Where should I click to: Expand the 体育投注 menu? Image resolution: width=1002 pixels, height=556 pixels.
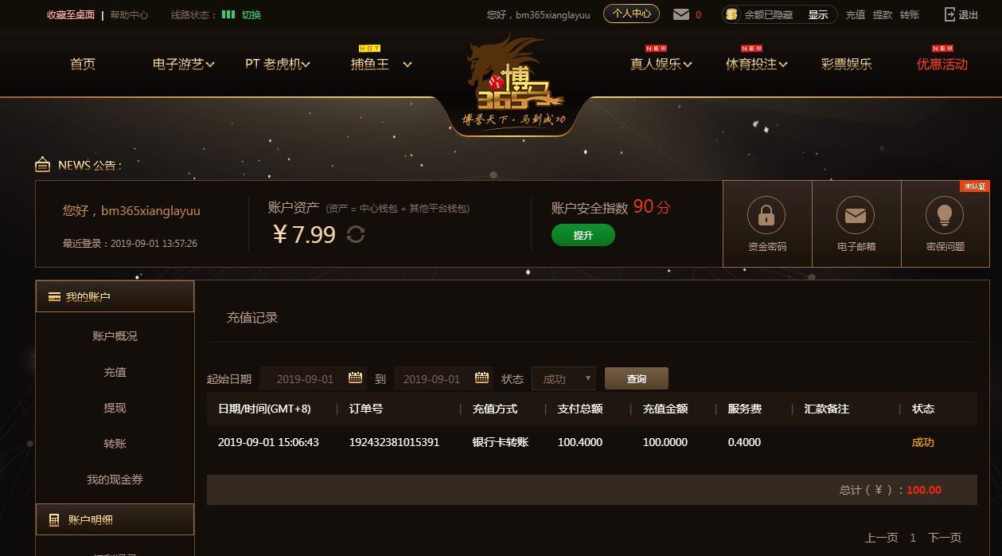point(756,65)
